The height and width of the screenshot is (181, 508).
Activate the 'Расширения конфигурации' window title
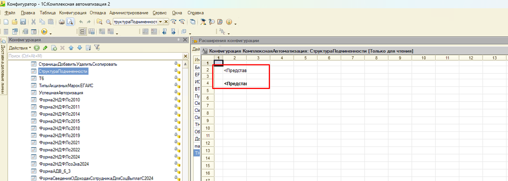[229, 41]
